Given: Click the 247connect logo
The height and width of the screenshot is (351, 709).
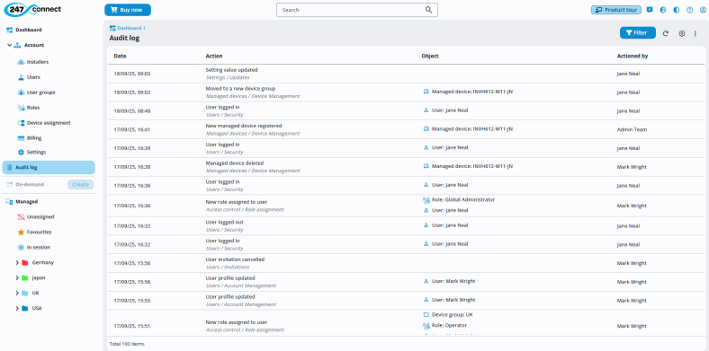Looking at the screenshot, I should tap(32, 10).
